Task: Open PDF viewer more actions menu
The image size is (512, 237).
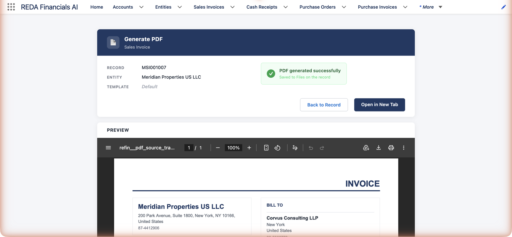Action: [x=404, y=148]
